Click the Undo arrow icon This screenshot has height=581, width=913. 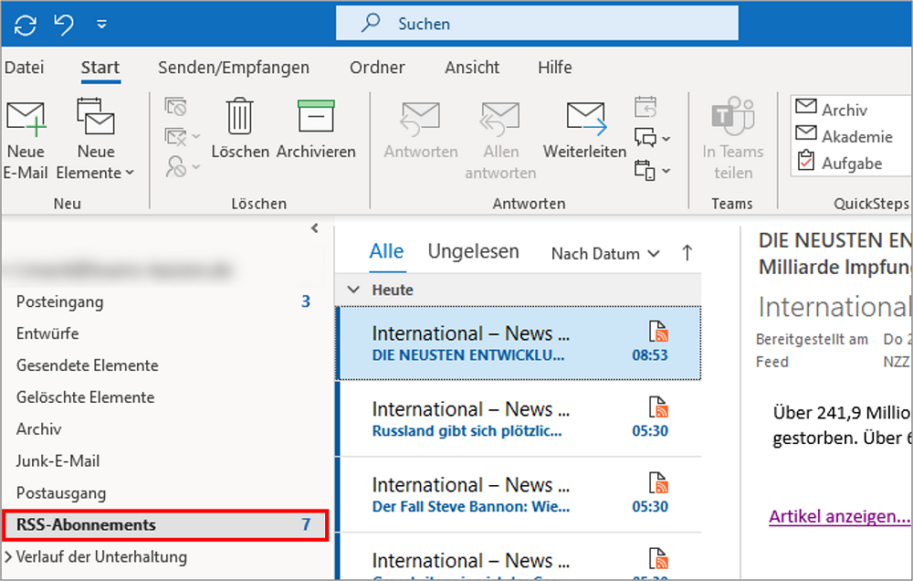pos(64,25)
